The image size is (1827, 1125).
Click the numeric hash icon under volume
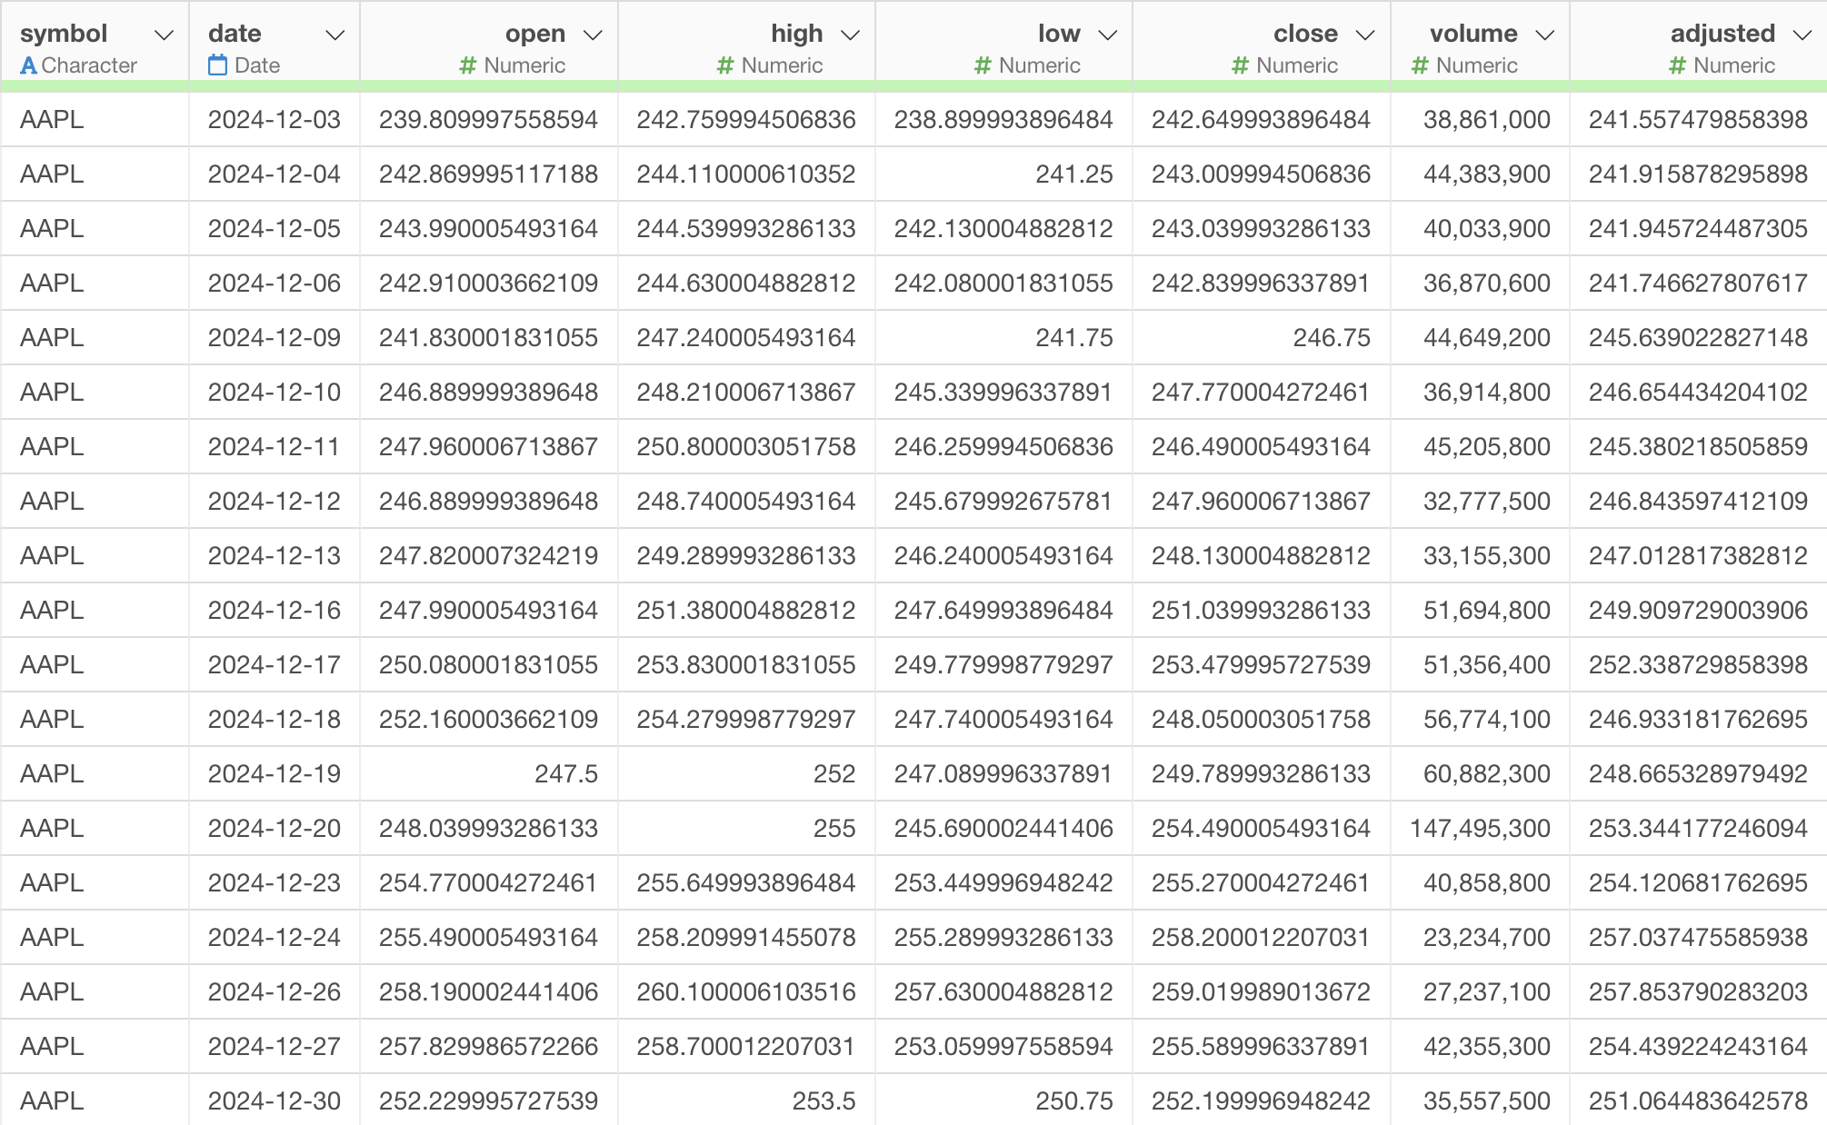[x=1419, y=65]
